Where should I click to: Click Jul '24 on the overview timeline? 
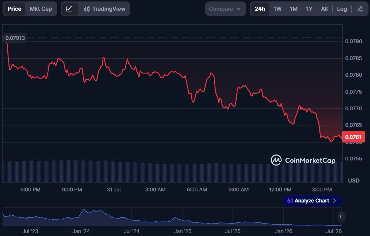coord(131,231)
